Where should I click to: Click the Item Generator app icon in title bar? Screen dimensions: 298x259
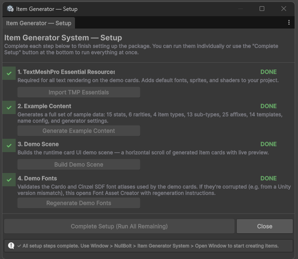[x=10, y=9]
